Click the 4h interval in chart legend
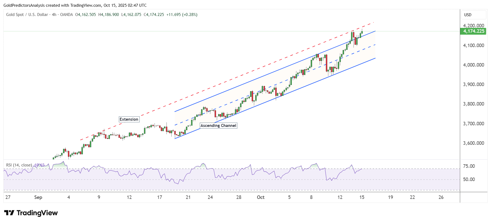Image resolution: width=491 pixels, height=223 pixels. click(54, 15)
